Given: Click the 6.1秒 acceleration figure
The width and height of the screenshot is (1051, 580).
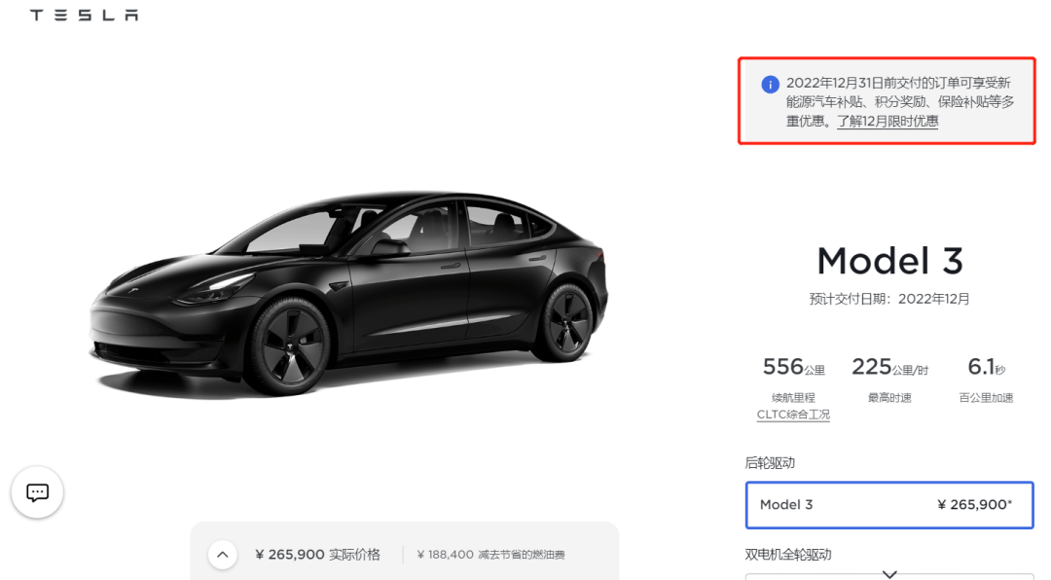Looking at the screenshot, I should coord(986,367).
